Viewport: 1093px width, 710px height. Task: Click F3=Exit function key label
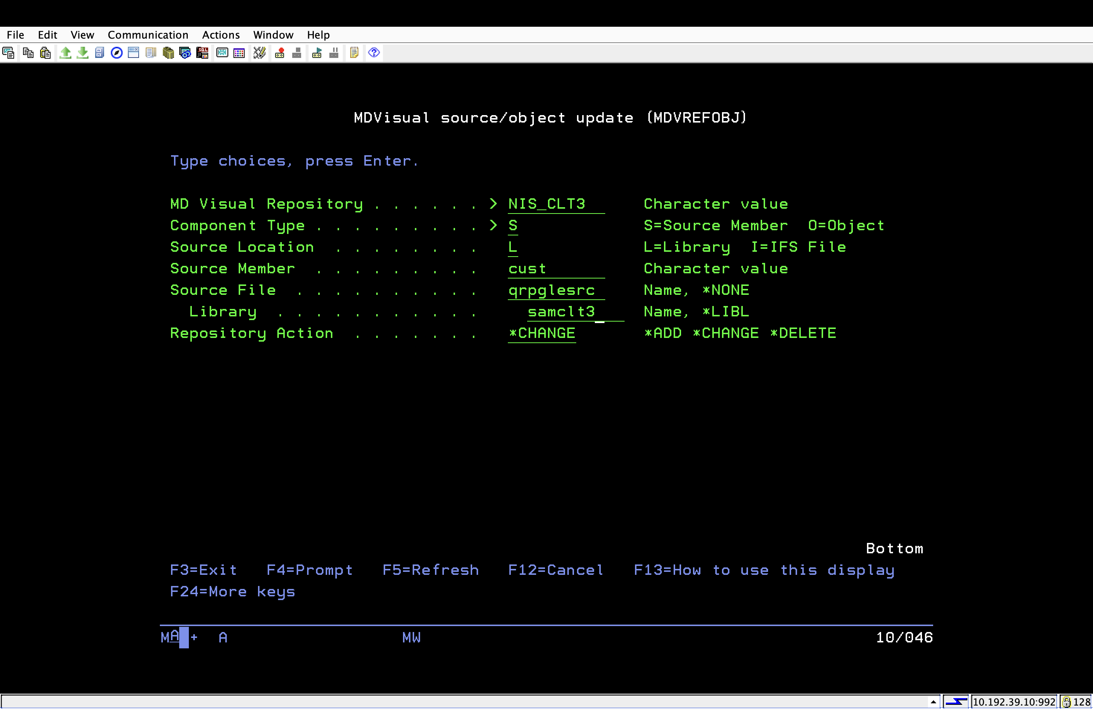203,570
